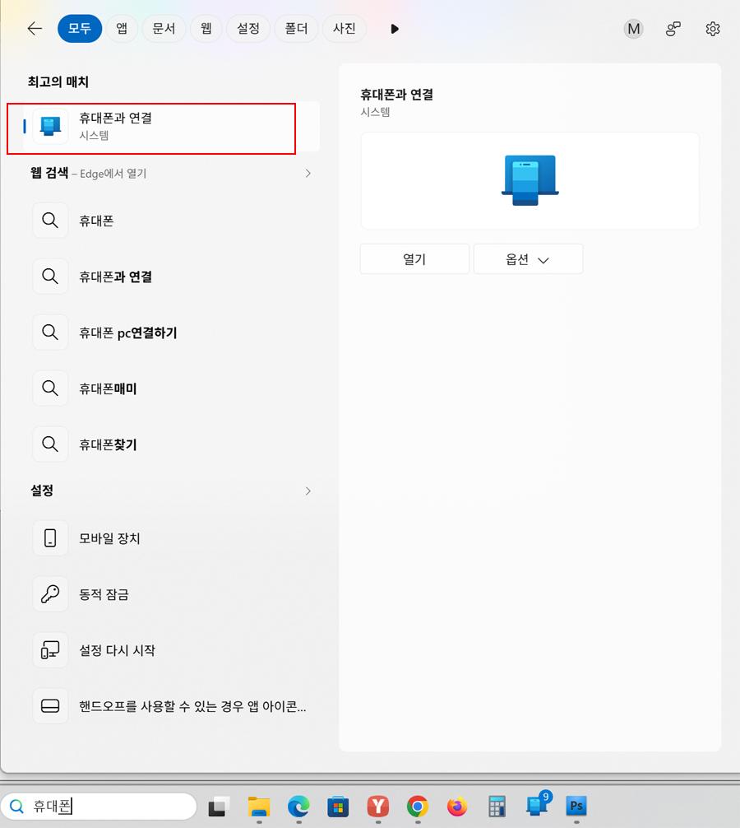Launch Photoshop from taskbar
Viewport: 740px width, 828px height.
pyautogui.click(x=576, y=806)
